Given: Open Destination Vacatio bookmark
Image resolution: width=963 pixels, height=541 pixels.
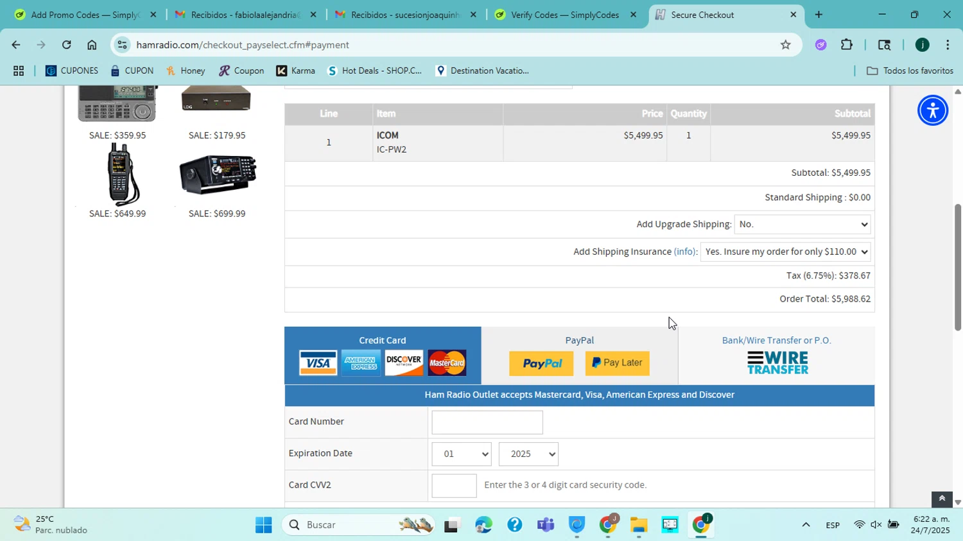Looking at the screenshot, I should [x=482, y=71].
